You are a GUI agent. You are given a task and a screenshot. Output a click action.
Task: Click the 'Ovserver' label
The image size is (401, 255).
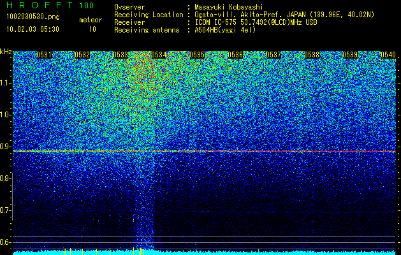point(129,7)
